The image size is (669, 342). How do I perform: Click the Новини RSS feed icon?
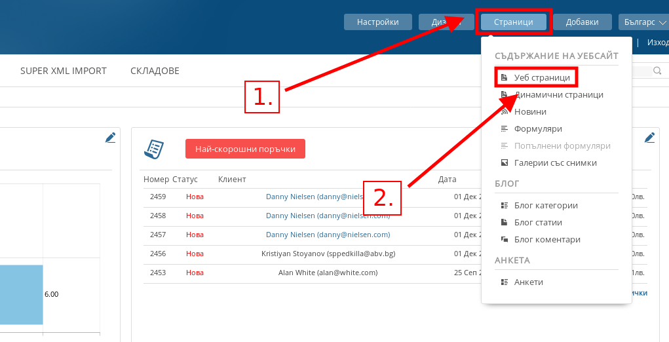pyautogui.click(x=504, y=112)
